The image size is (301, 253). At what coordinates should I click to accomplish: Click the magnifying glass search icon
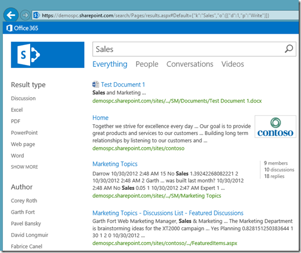pyautogui.click(x=288, y=49)
